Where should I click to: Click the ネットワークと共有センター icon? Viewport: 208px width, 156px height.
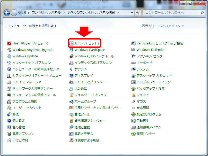9,89
